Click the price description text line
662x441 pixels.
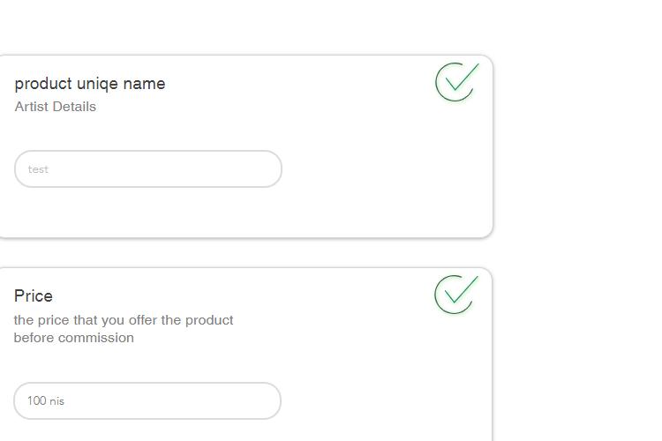click(x=124, y=320)
